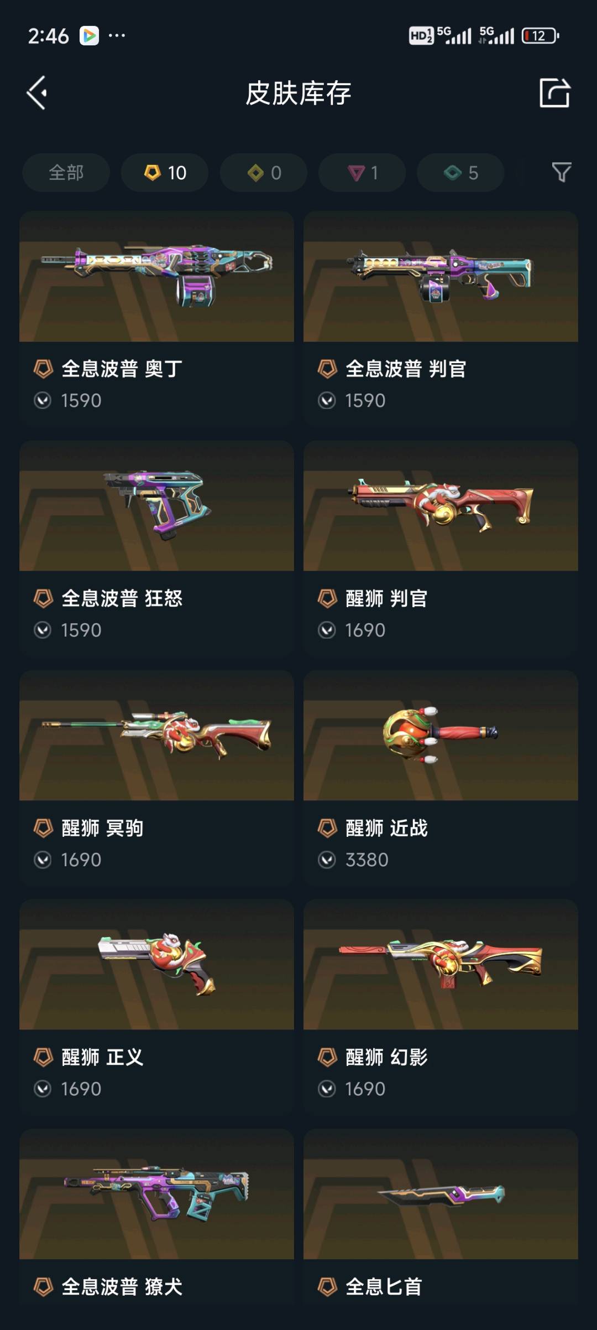
Task: View the 全息波普 狂怒 skin image
Action: (156, 506)
